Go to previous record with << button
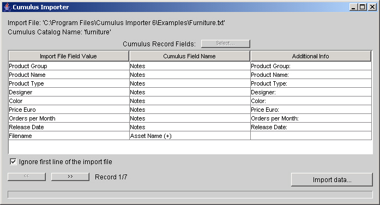The width and height of the screenshot is (380, 205). [x=27, y=177]
